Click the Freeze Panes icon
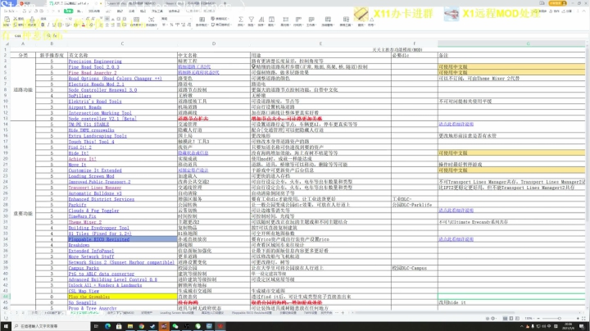This screenshot has height=331, width=590. 328,20
